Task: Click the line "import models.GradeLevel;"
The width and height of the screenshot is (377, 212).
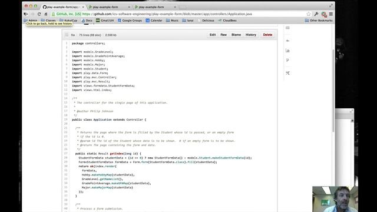Action: (92, 52)
